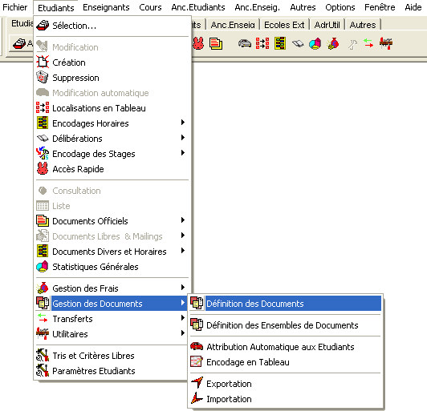Click the Paramètres Etudiants tools icon
427x411 pixels.
coord(43,370)
